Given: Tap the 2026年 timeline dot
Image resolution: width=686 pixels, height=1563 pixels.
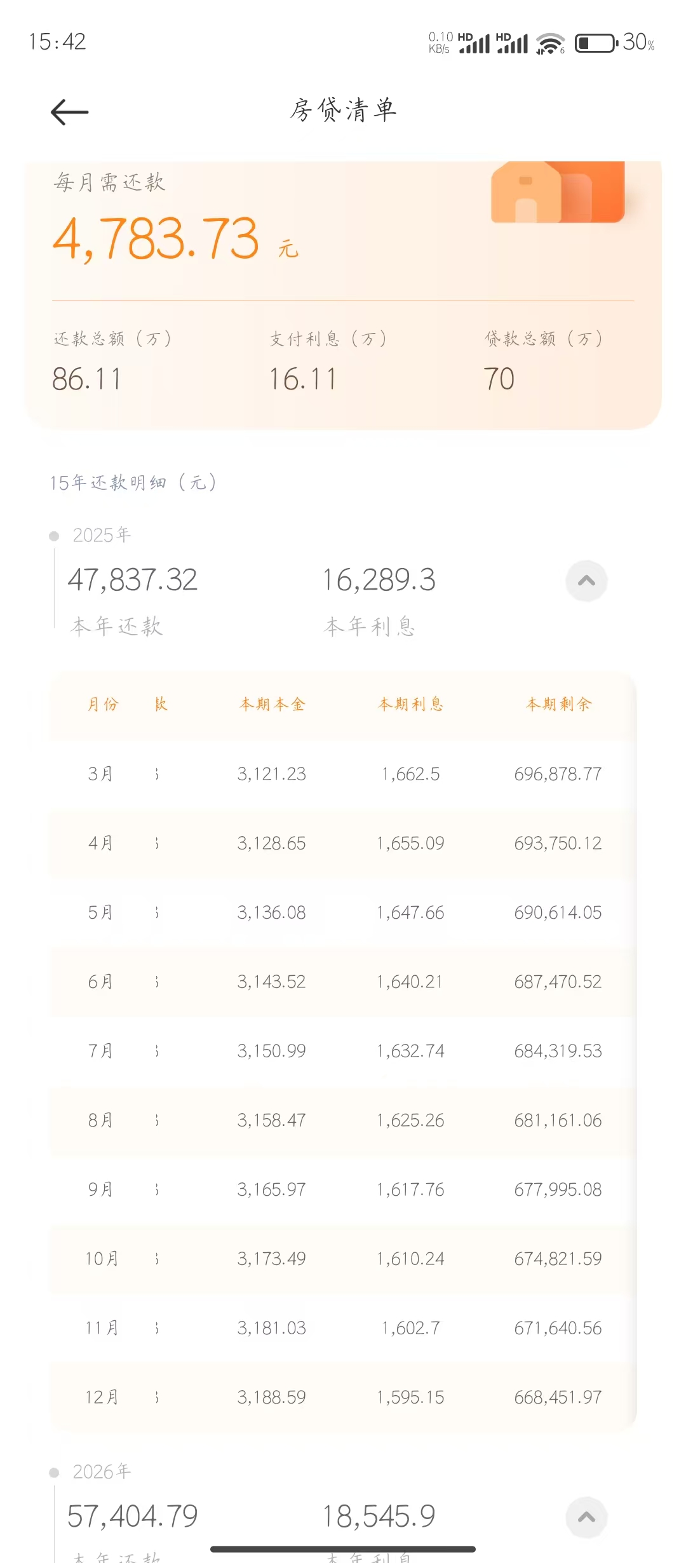Looking at the screenshot, I should click(54, 1473).
